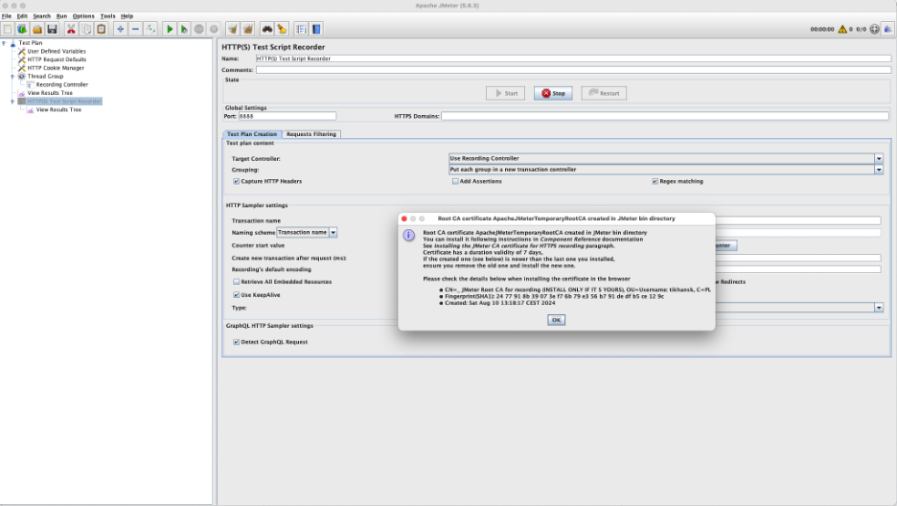Select Recording Controller in the tree
Image resolution: width=897 pixels, height=506 pixels.
[61, 84]
